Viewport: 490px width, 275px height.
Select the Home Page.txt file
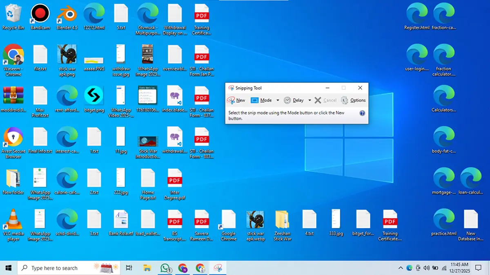(148, 184)
